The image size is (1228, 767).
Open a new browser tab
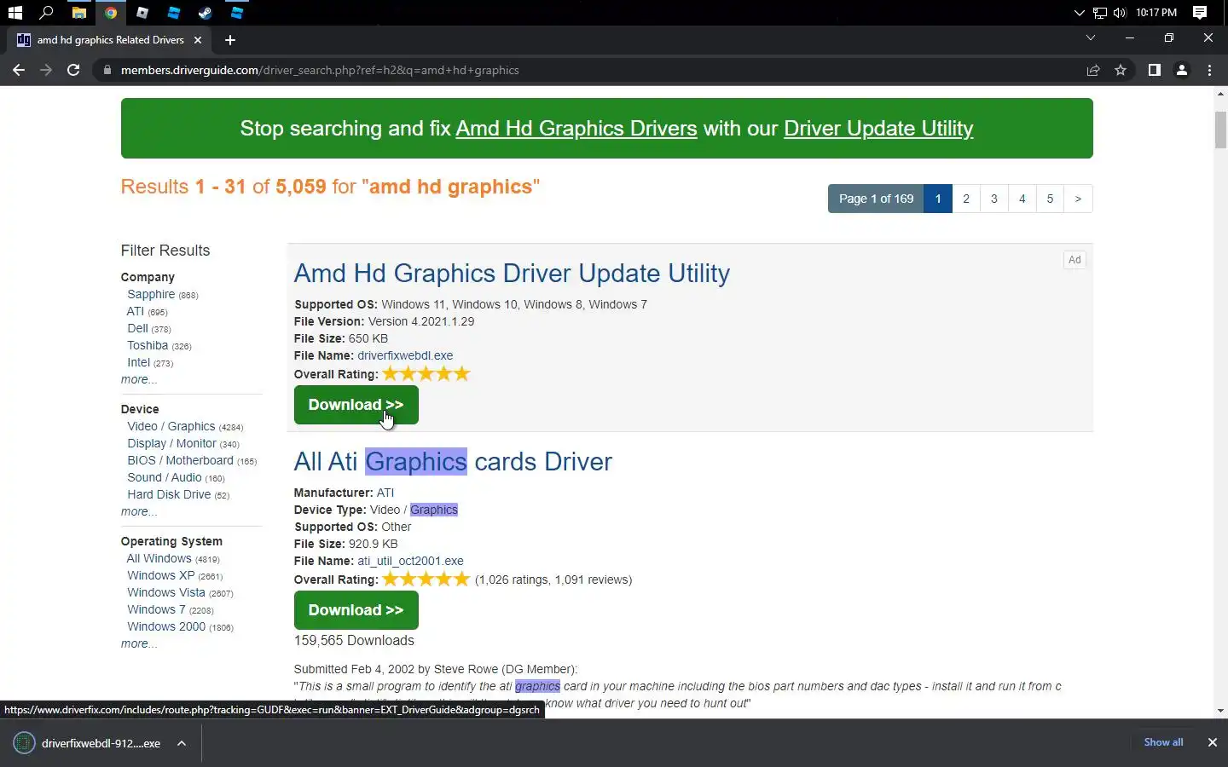230,40
